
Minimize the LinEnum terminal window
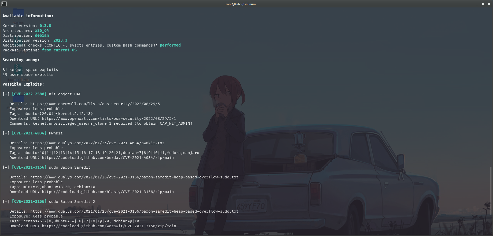(477, 4)
